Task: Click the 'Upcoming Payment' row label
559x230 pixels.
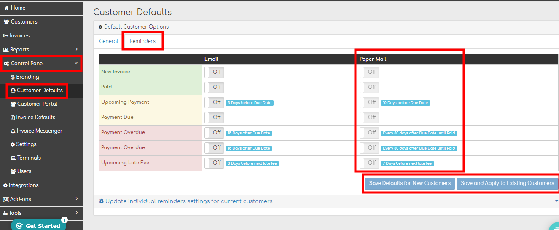Action: tap(125, 102)
